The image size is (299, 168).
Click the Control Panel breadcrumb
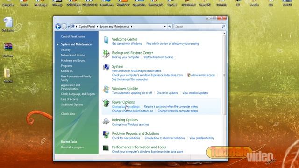pyautogui.click(x=87, y=26)
